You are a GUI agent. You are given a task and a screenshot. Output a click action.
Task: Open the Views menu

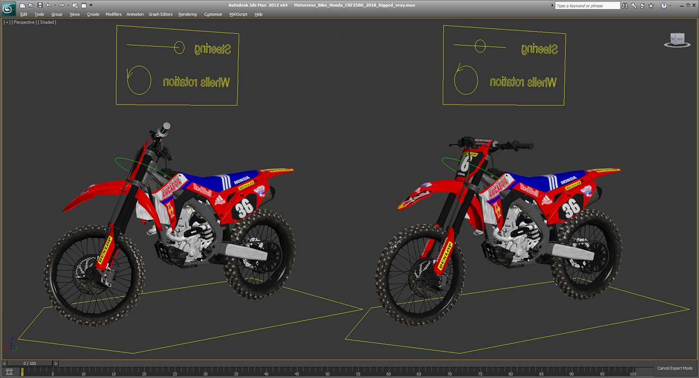75,14
